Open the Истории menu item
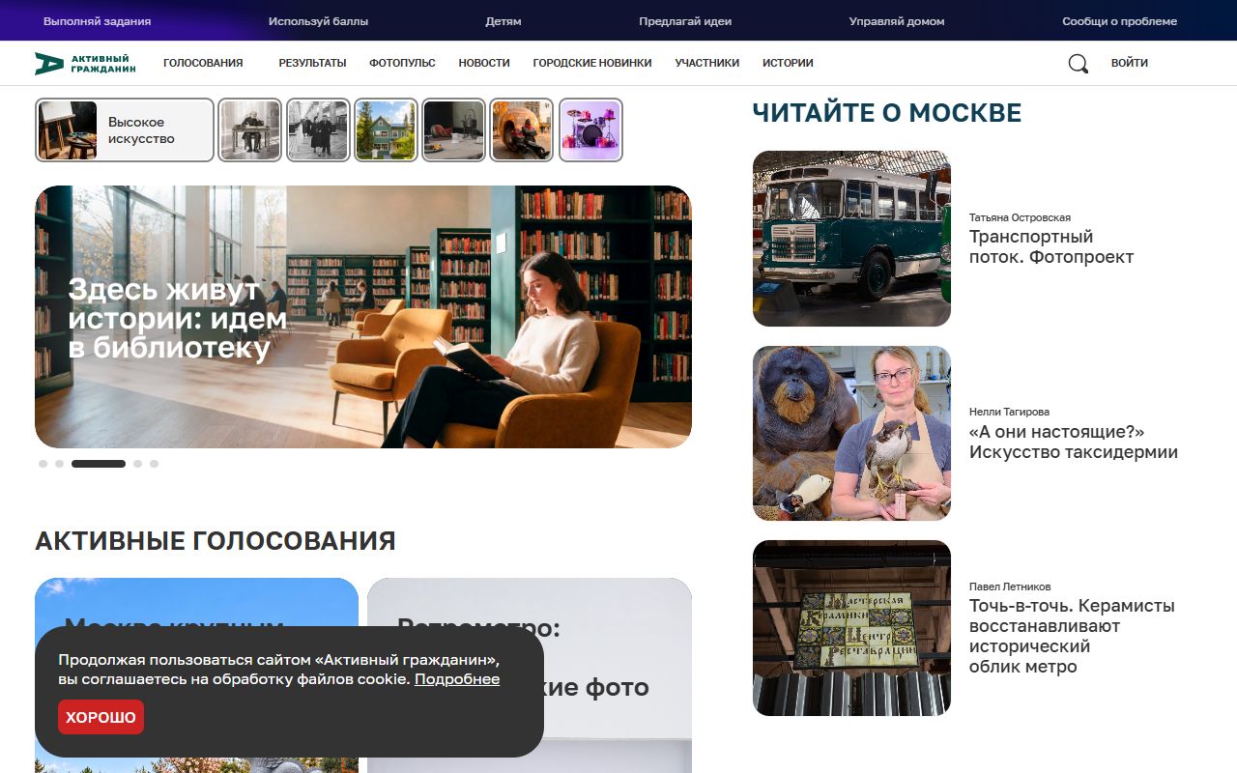 point(788,63)
